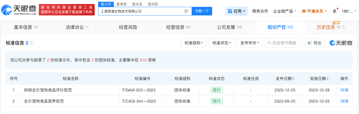Click standard number T/CAQI 344—2023
Image resolution: width=359 pixels, height=114 pixels.
coord(139,101)
